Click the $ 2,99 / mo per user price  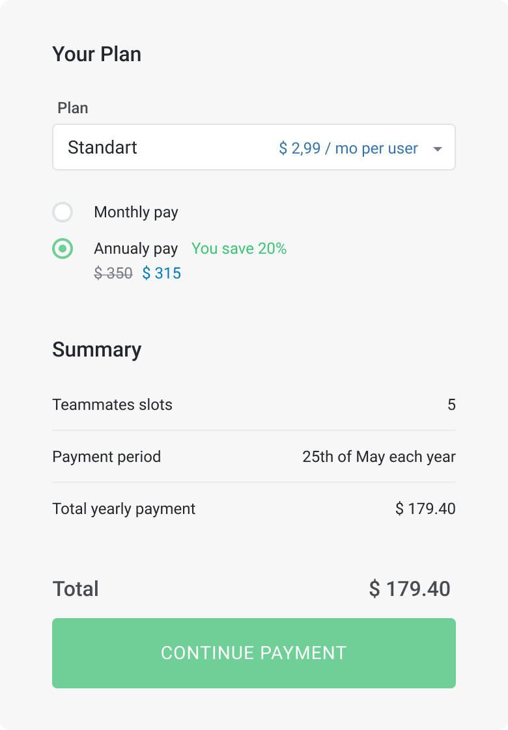pyautogui.click(x=348, y=148)
